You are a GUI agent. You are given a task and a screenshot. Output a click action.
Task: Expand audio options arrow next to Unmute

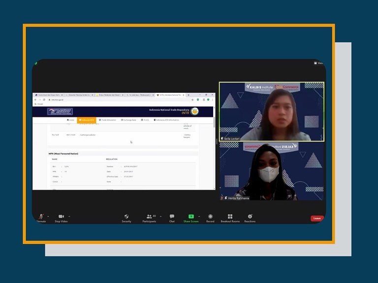(48, 216)
